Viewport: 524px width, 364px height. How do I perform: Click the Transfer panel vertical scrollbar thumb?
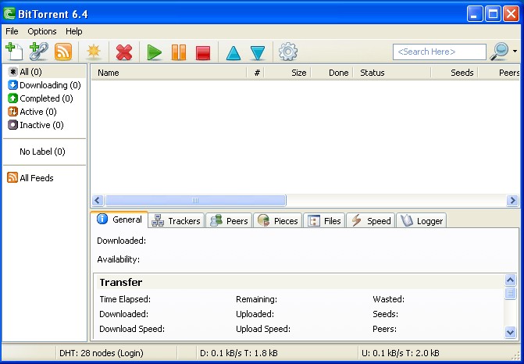coord(510,293)
